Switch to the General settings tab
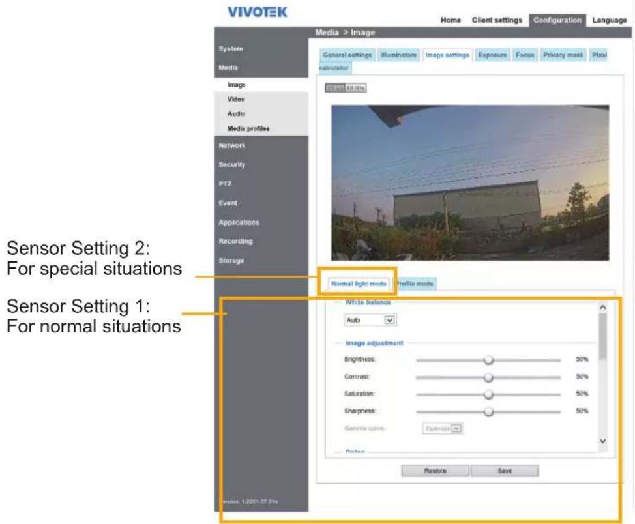 [x=347, y=55]
